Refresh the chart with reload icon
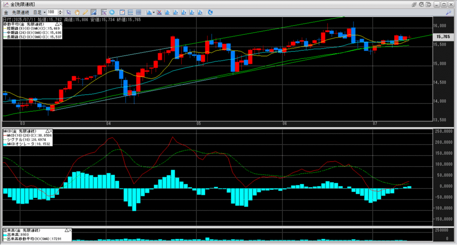457x245 pixels. coord(210,12)
